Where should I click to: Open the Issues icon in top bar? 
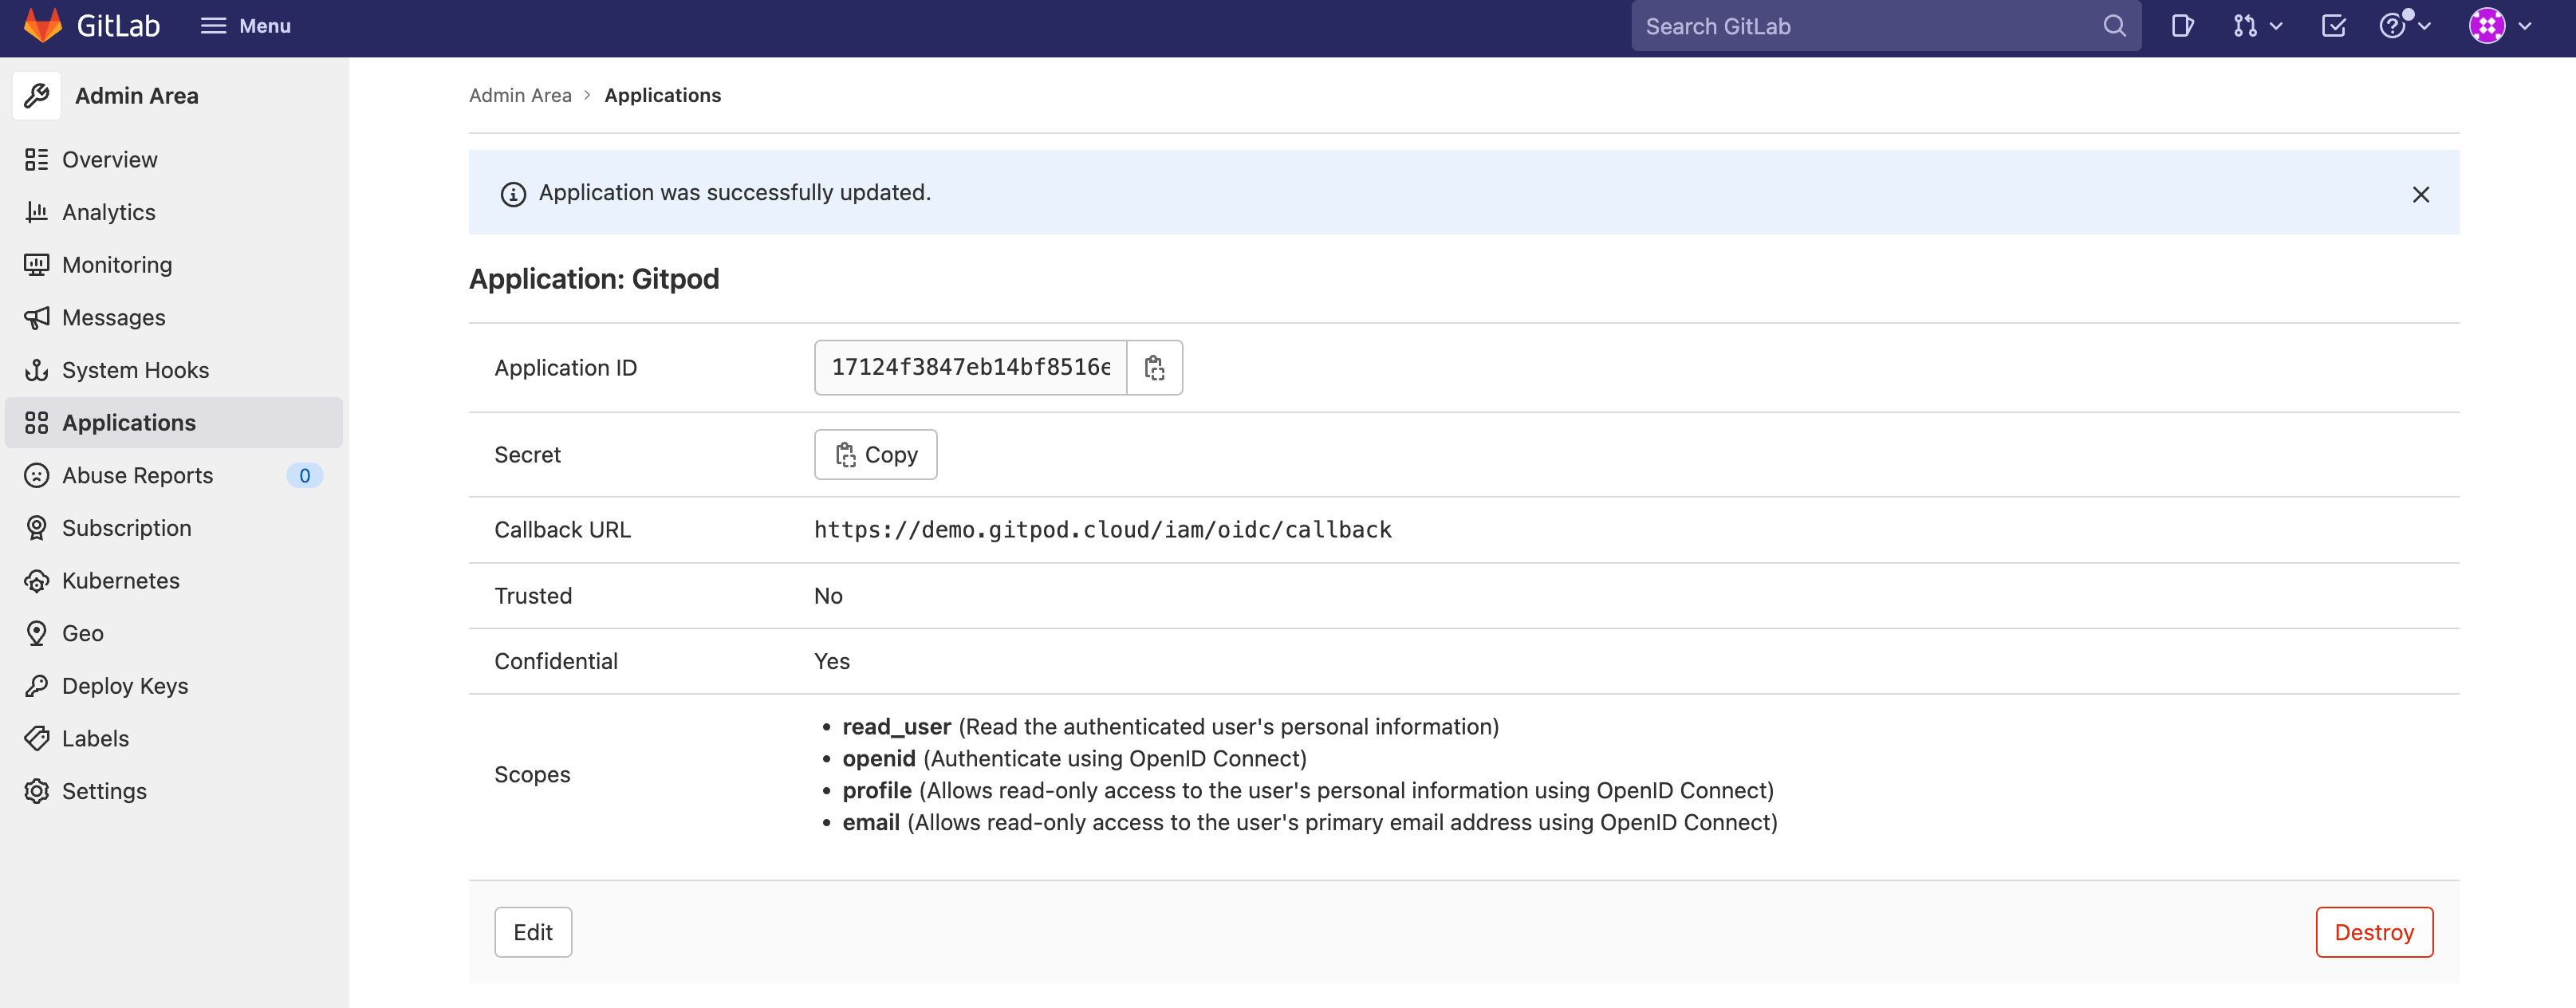click(2182, 26)
